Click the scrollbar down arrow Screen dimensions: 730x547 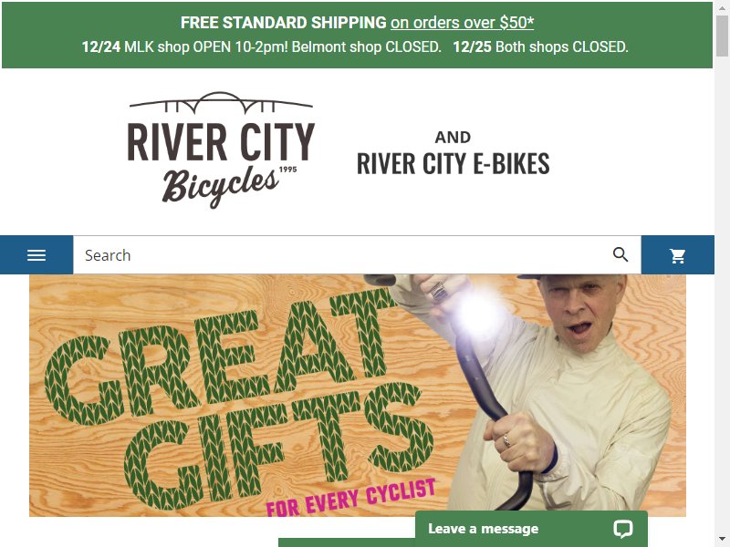coord(722,540)
